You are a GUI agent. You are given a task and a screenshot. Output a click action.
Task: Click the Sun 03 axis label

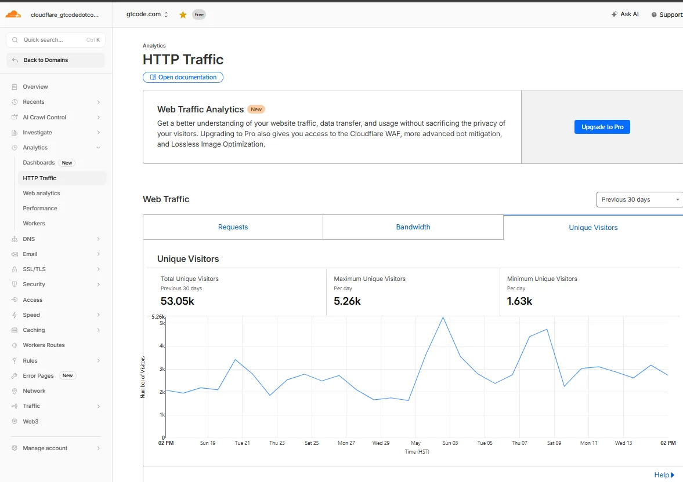[450, 443]
